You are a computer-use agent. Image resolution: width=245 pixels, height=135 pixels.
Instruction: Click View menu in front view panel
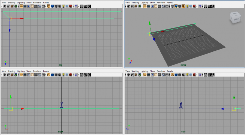(x=4, y=71)
